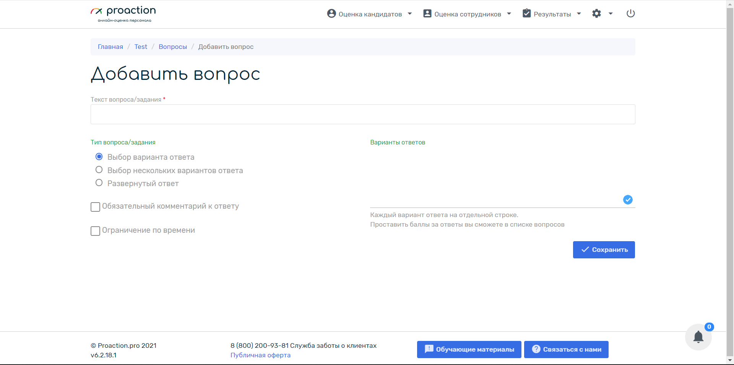Focus the Текст вопроса/задания input field
The height and width of the screenshot is (365, 734).
363,114
